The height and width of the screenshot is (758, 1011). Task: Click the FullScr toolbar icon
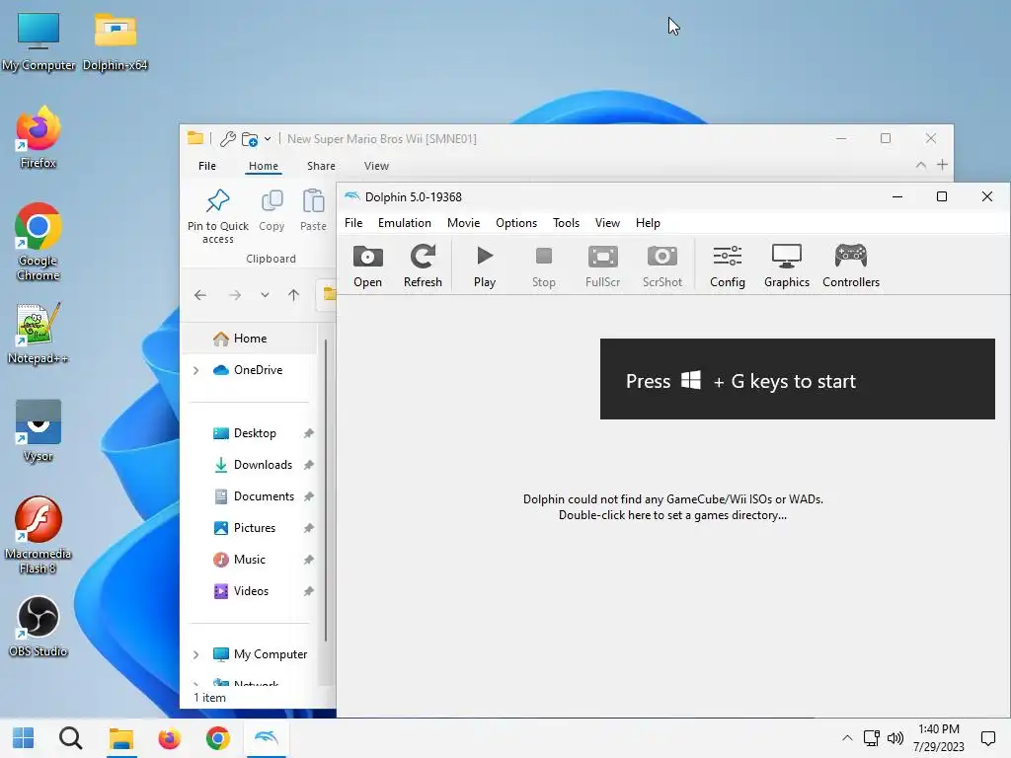coord(603,266)
